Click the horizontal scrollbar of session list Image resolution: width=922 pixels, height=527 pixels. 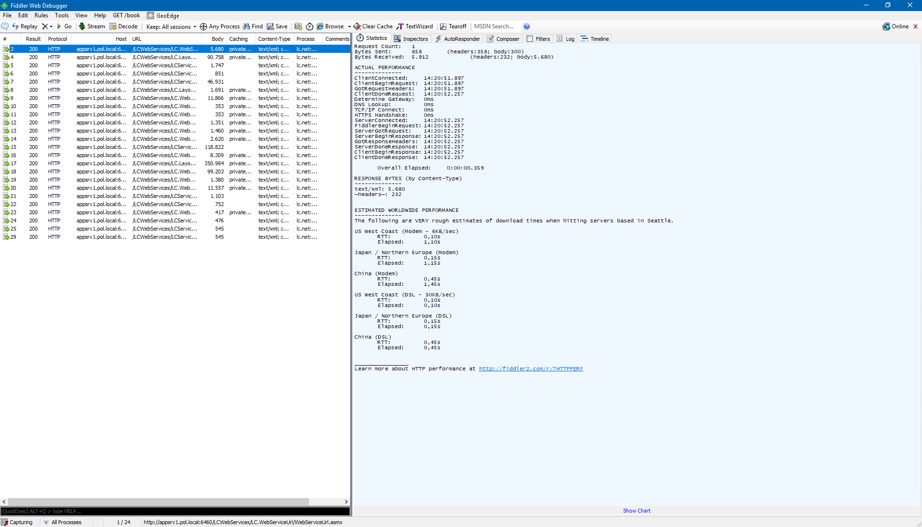pyautogui.click(x=159, y=502)
